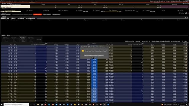
Task: Open the weather widget in the taskbar
Action: (166, 105)
